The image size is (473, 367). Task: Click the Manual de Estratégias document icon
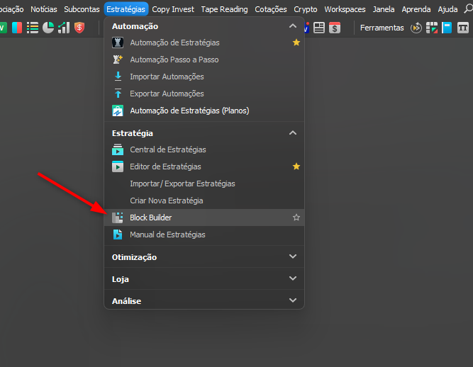pyautogui.click(x=118, y=235)
